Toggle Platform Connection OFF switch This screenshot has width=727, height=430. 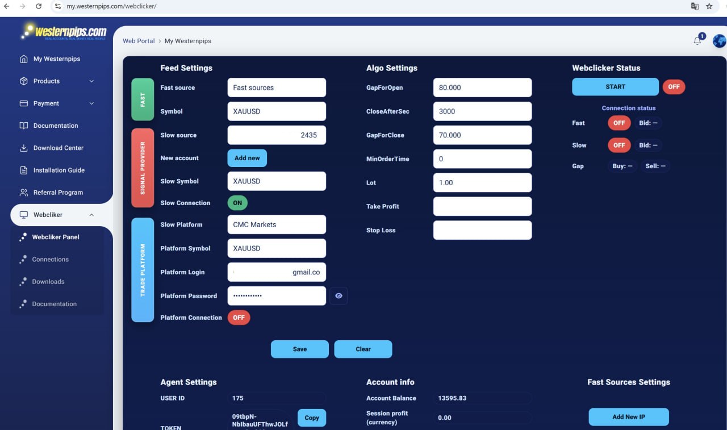[239, 318]
